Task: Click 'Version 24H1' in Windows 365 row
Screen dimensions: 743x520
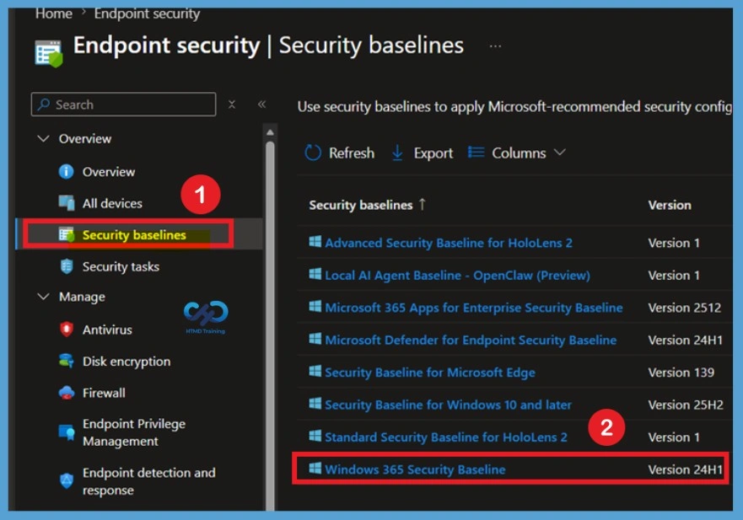Action: click(685, 469)
